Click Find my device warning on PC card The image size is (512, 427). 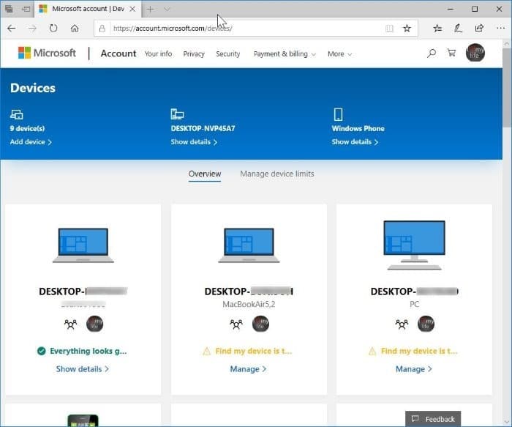pyautogui.click(x=413, y=351)
